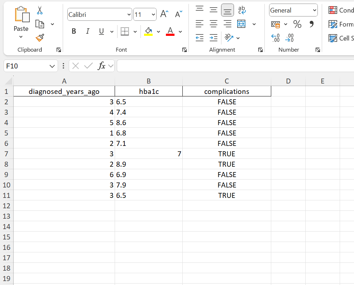Open Format as Table
Viewport: 354px width, 285px height.
[341, 24]
